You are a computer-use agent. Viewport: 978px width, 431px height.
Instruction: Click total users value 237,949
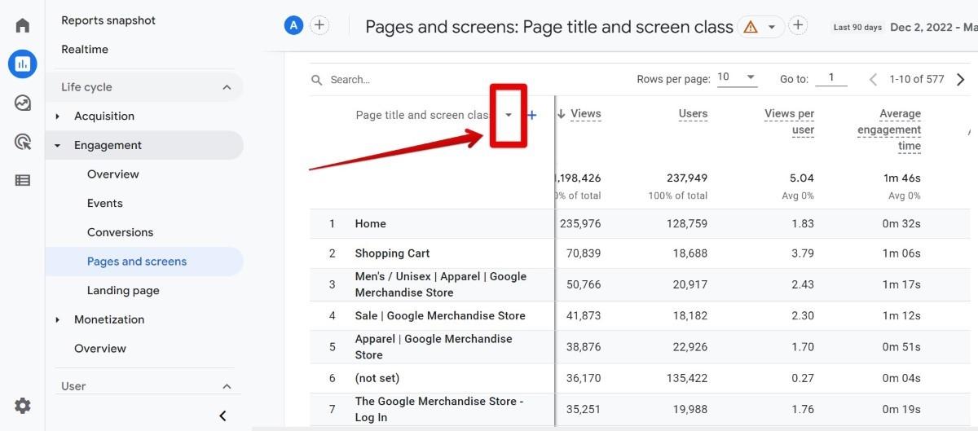click(685, 178)
